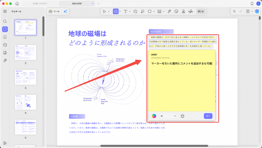This screenshot has height=148, width=262.
Task: Open the layers icon at sidebar bottom
Action: coord(5,143)
